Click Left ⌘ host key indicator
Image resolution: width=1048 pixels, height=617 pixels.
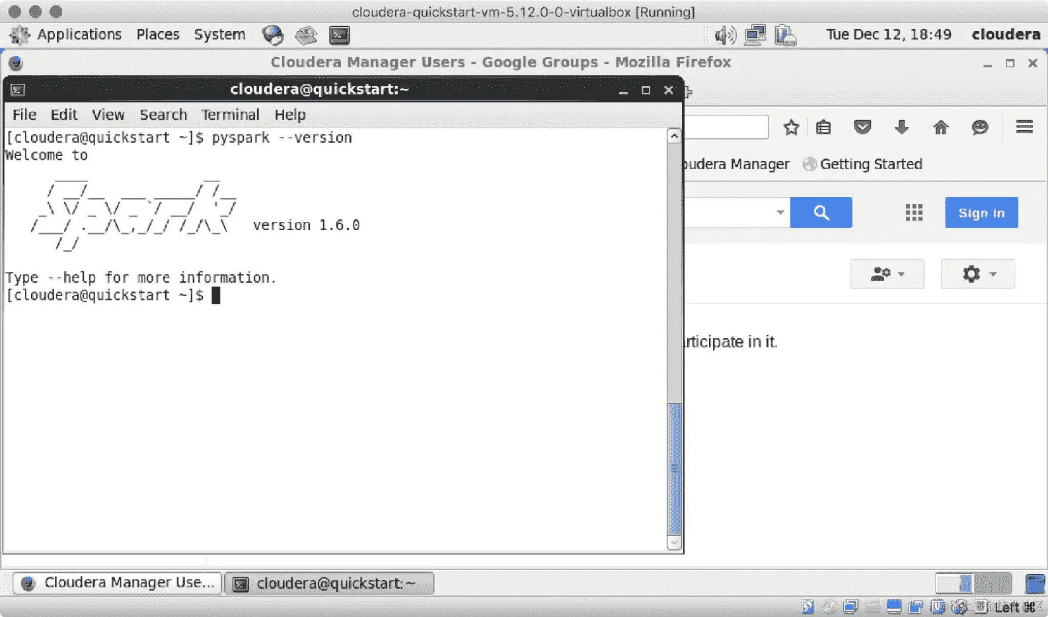pyautogui.click(x=1015, y=606)
